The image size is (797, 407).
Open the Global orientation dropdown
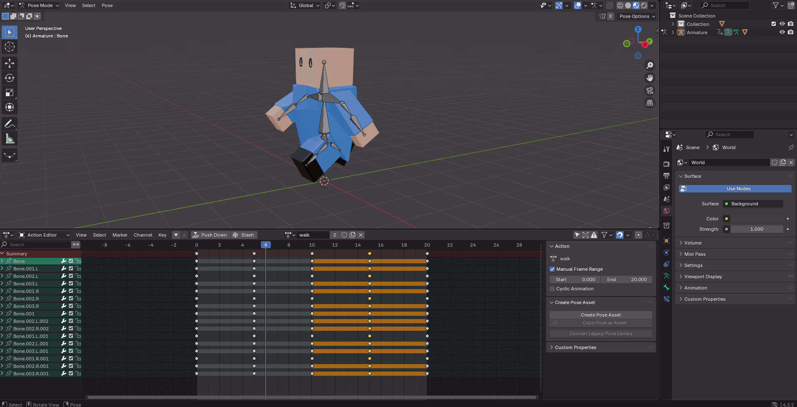click(x=305, y=5)
